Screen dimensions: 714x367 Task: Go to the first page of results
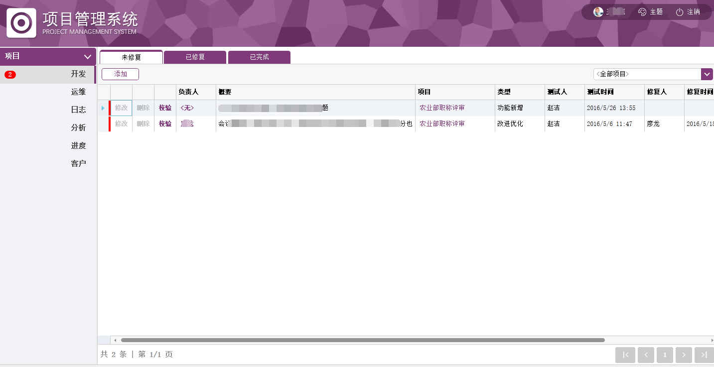tap(625, 355)
